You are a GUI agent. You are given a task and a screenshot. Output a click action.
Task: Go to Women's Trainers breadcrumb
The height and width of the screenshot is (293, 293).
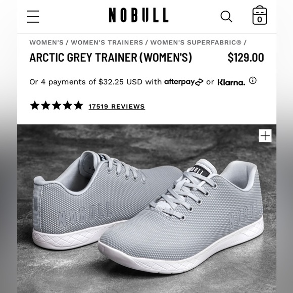107,42
